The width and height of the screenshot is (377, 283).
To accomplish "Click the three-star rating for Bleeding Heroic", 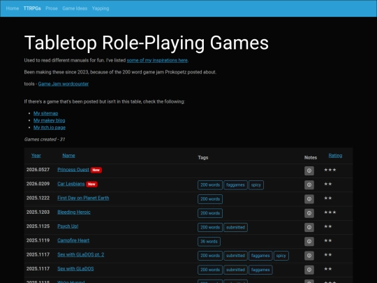I will 330,212.
